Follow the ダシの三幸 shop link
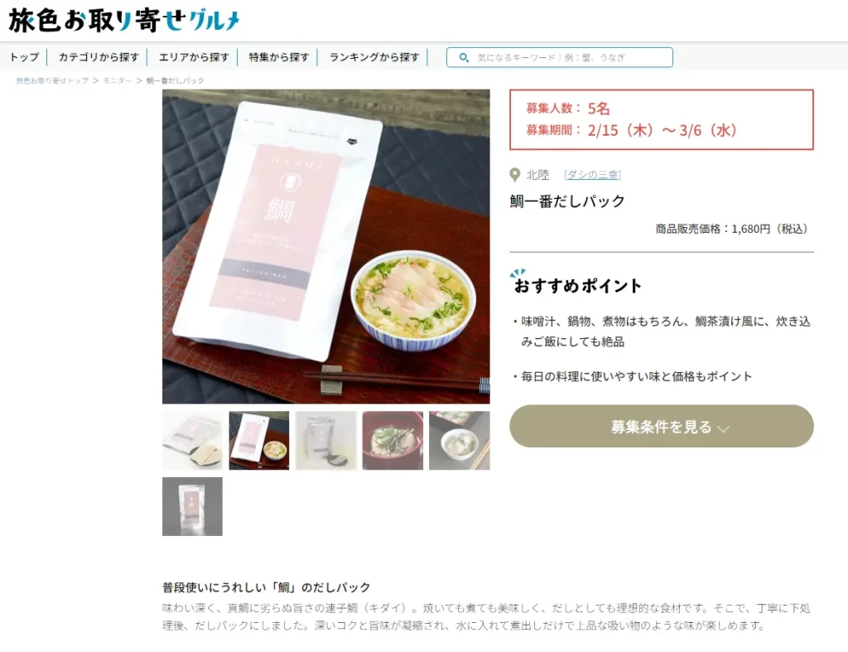The image size is (848, 652). pos(592,175)
